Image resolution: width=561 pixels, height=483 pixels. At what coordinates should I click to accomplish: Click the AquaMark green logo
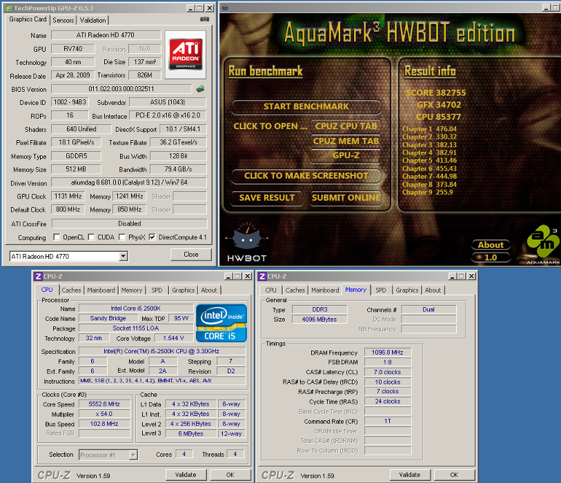(x=543, y=244)
